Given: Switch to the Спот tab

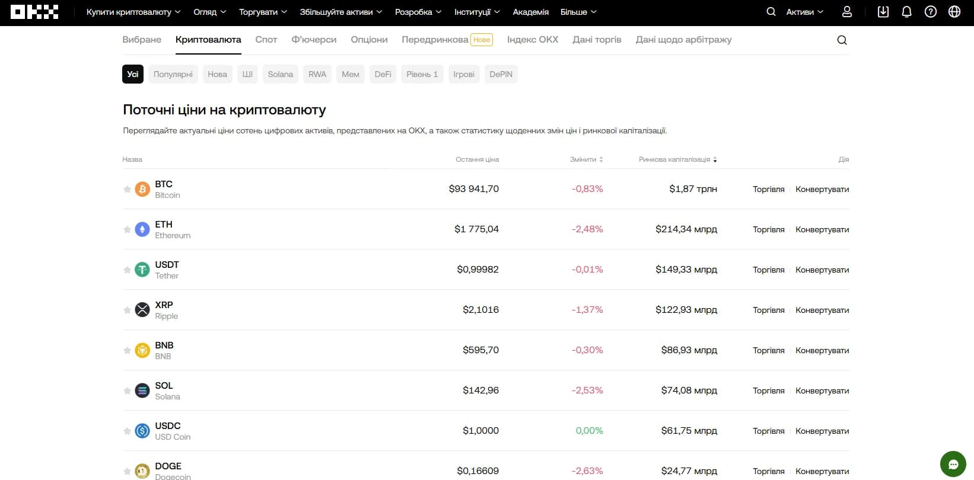Looking at the screenshot, I should [266, 40].
